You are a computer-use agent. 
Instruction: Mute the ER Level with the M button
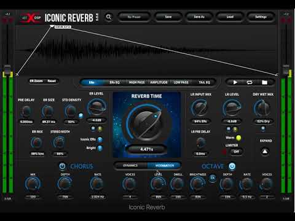pos(93,128)
